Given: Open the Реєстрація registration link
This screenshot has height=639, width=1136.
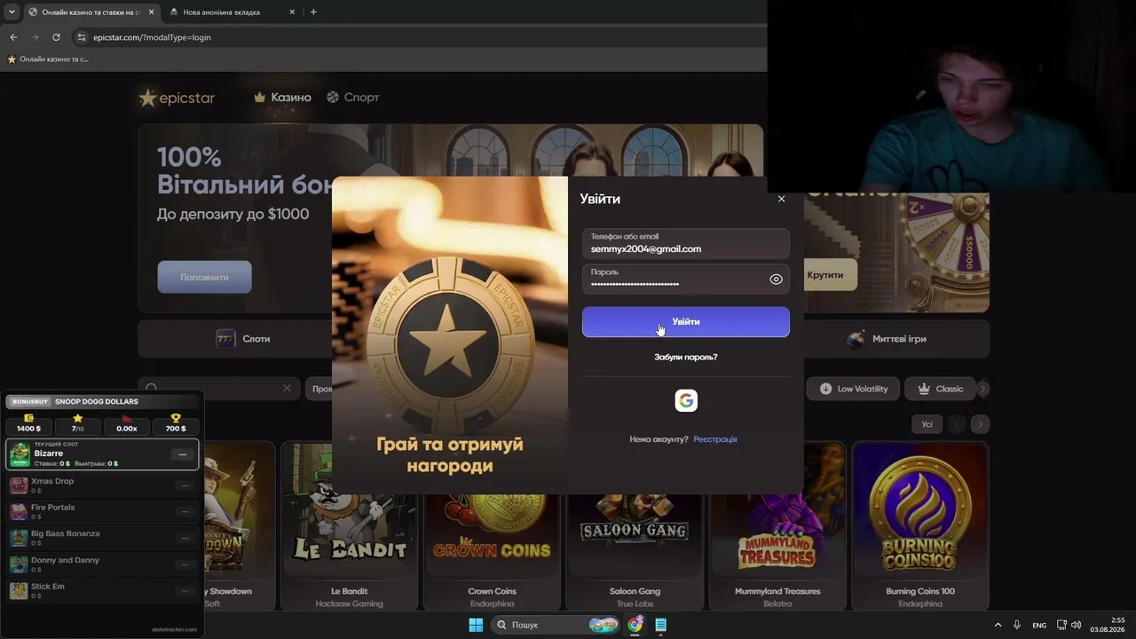Looking at the screenshot, I should click(x=715, y=439).
